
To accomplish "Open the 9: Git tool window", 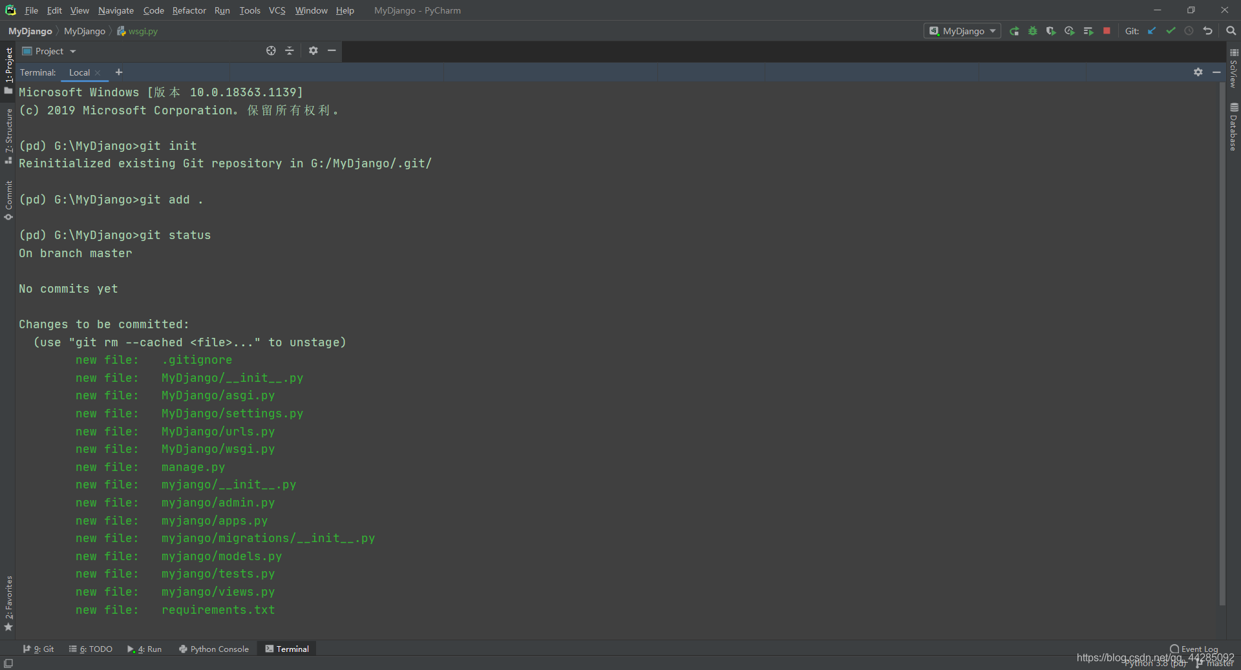I will point(38,649).
